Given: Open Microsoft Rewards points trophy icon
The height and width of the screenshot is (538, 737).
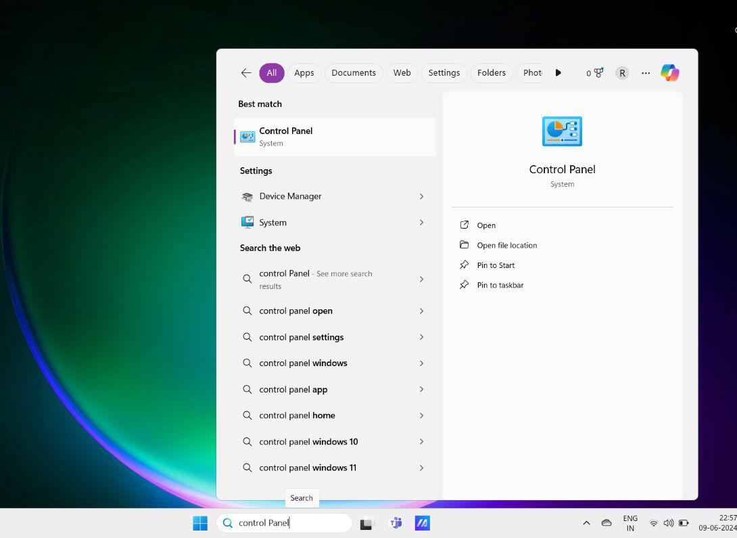Looking at the screenshot, I should [594, 73].
